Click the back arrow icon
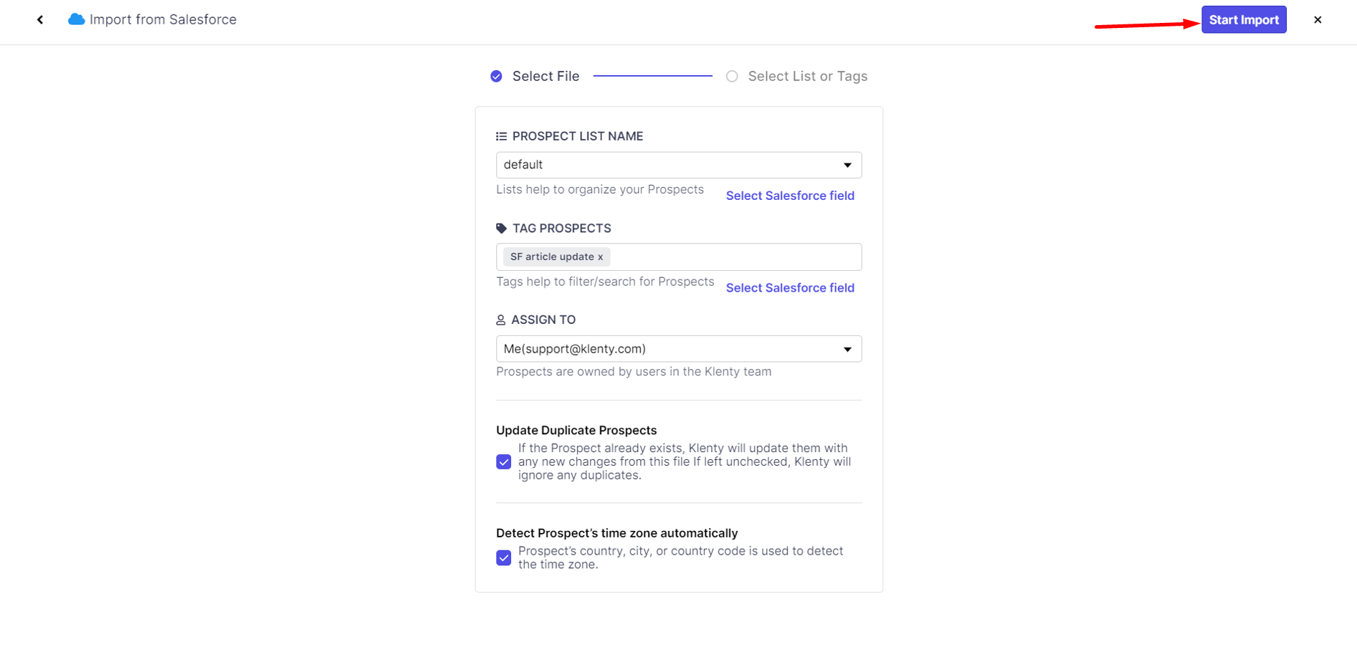This screenshot has width=1357, height=647. click(40, 20)
